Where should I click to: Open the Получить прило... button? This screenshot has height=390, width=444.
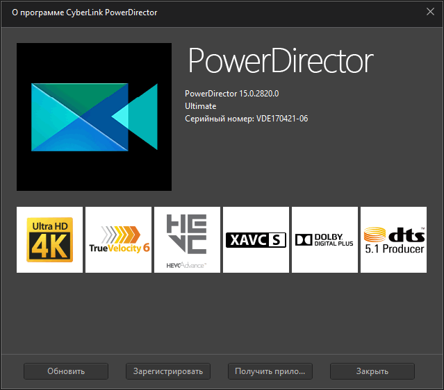(270, 371)
